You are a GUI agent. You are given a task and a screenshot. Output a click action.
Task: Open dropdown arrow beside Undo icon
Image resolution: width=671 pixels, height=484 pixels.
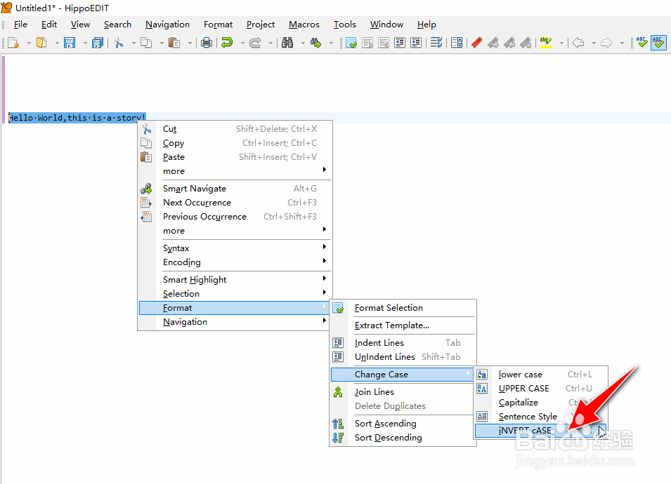click(242, 43)
